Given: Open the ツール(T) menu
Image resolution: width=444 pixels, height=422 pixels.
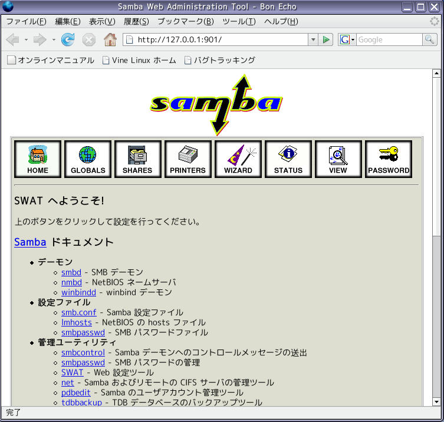Looking at the screenshot, I should (x=239, y=21).
